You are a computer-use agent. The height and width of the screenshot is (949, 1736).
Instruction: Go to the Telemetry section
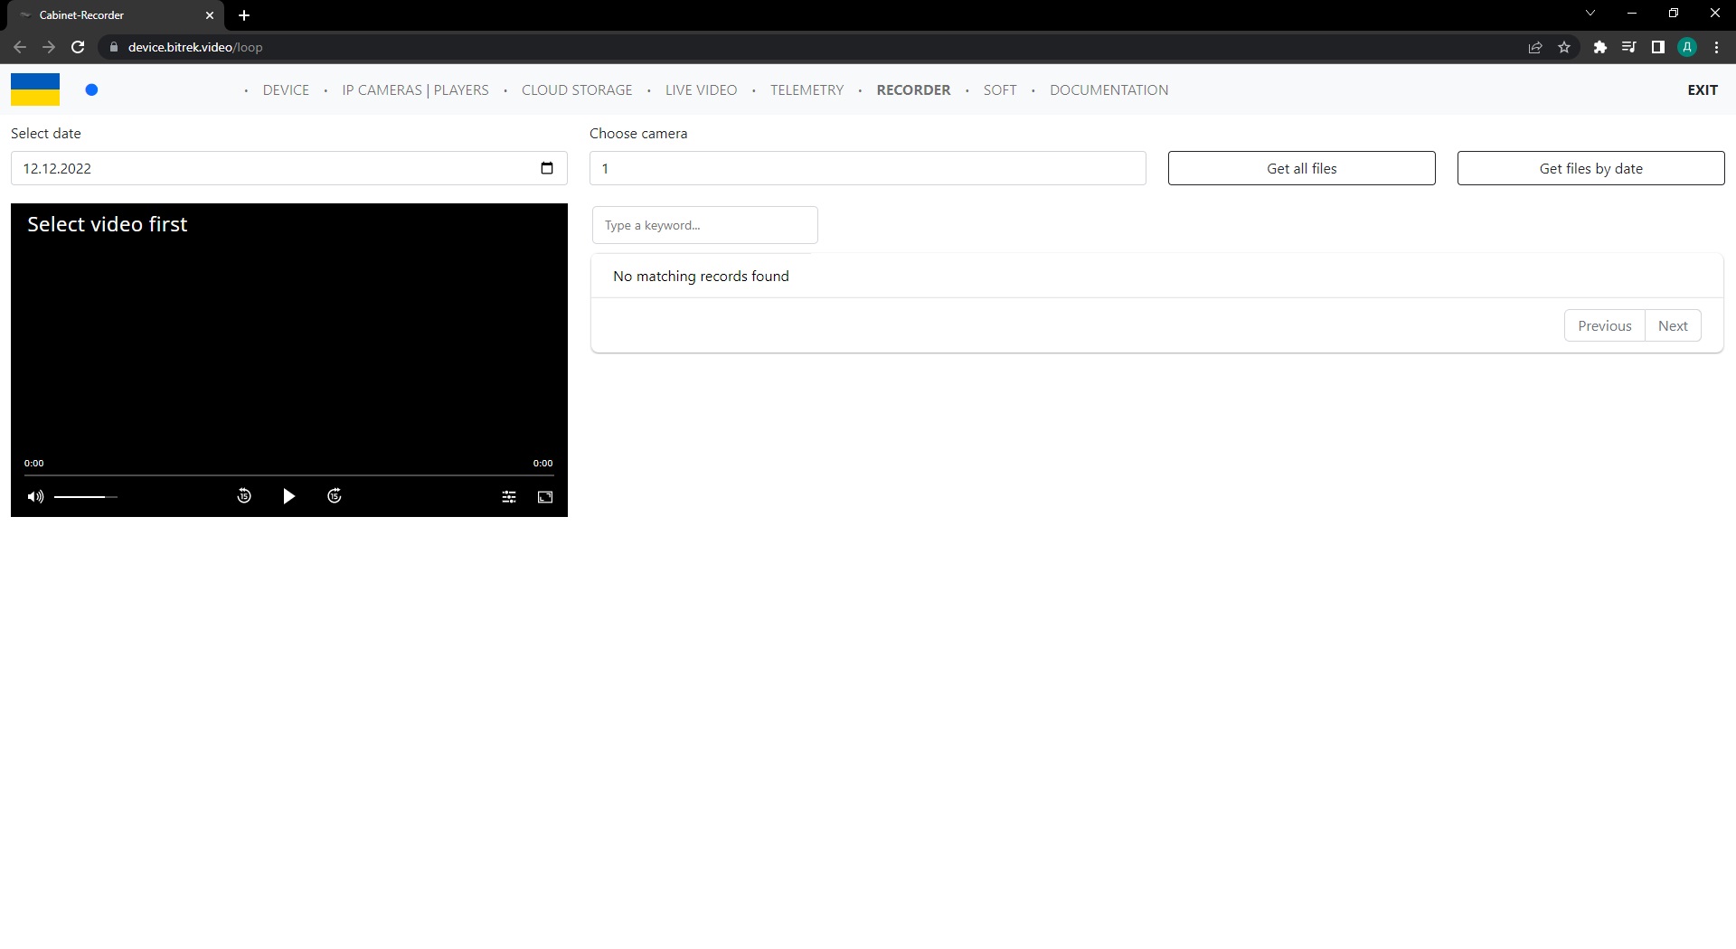[x=807, y=89]
